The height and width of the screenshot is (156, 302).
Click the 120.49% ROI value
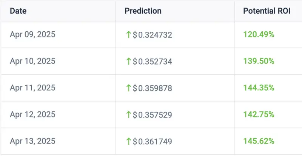tap(259, 34)
